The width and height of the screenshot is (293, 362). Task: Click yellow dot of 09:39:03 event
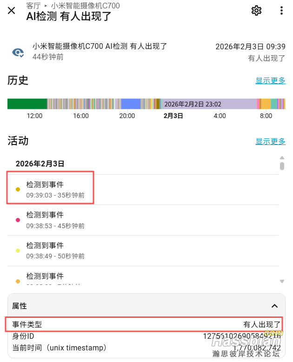coord(18,190)
